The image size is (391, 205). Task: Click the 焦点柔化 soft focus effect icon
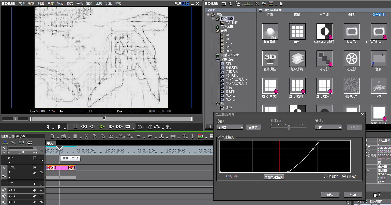[x=270, y=32]
